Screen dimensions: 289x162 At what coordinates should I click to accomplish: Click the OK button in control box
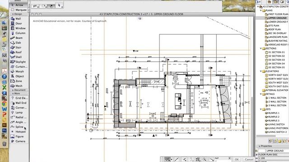pos(237,159)
